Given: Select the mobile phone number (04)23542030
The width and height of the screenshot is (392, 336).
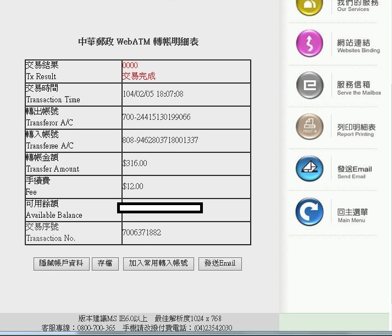Looking at the screenshot, I should tap(213, 328).
